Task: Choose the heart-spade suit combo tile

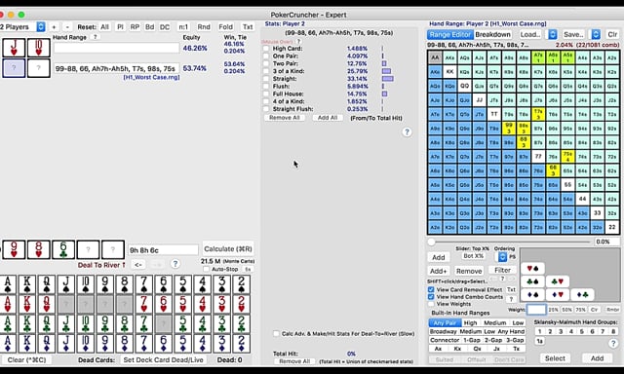Action: (x=533, y=269)
